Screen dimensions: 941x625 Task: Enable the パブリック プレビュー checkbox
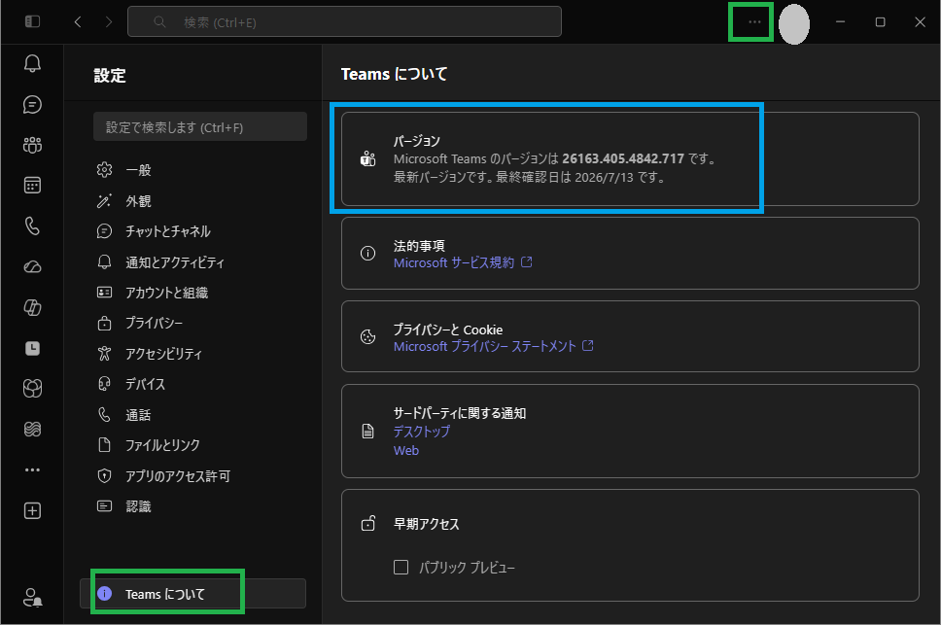click(401, 568)
